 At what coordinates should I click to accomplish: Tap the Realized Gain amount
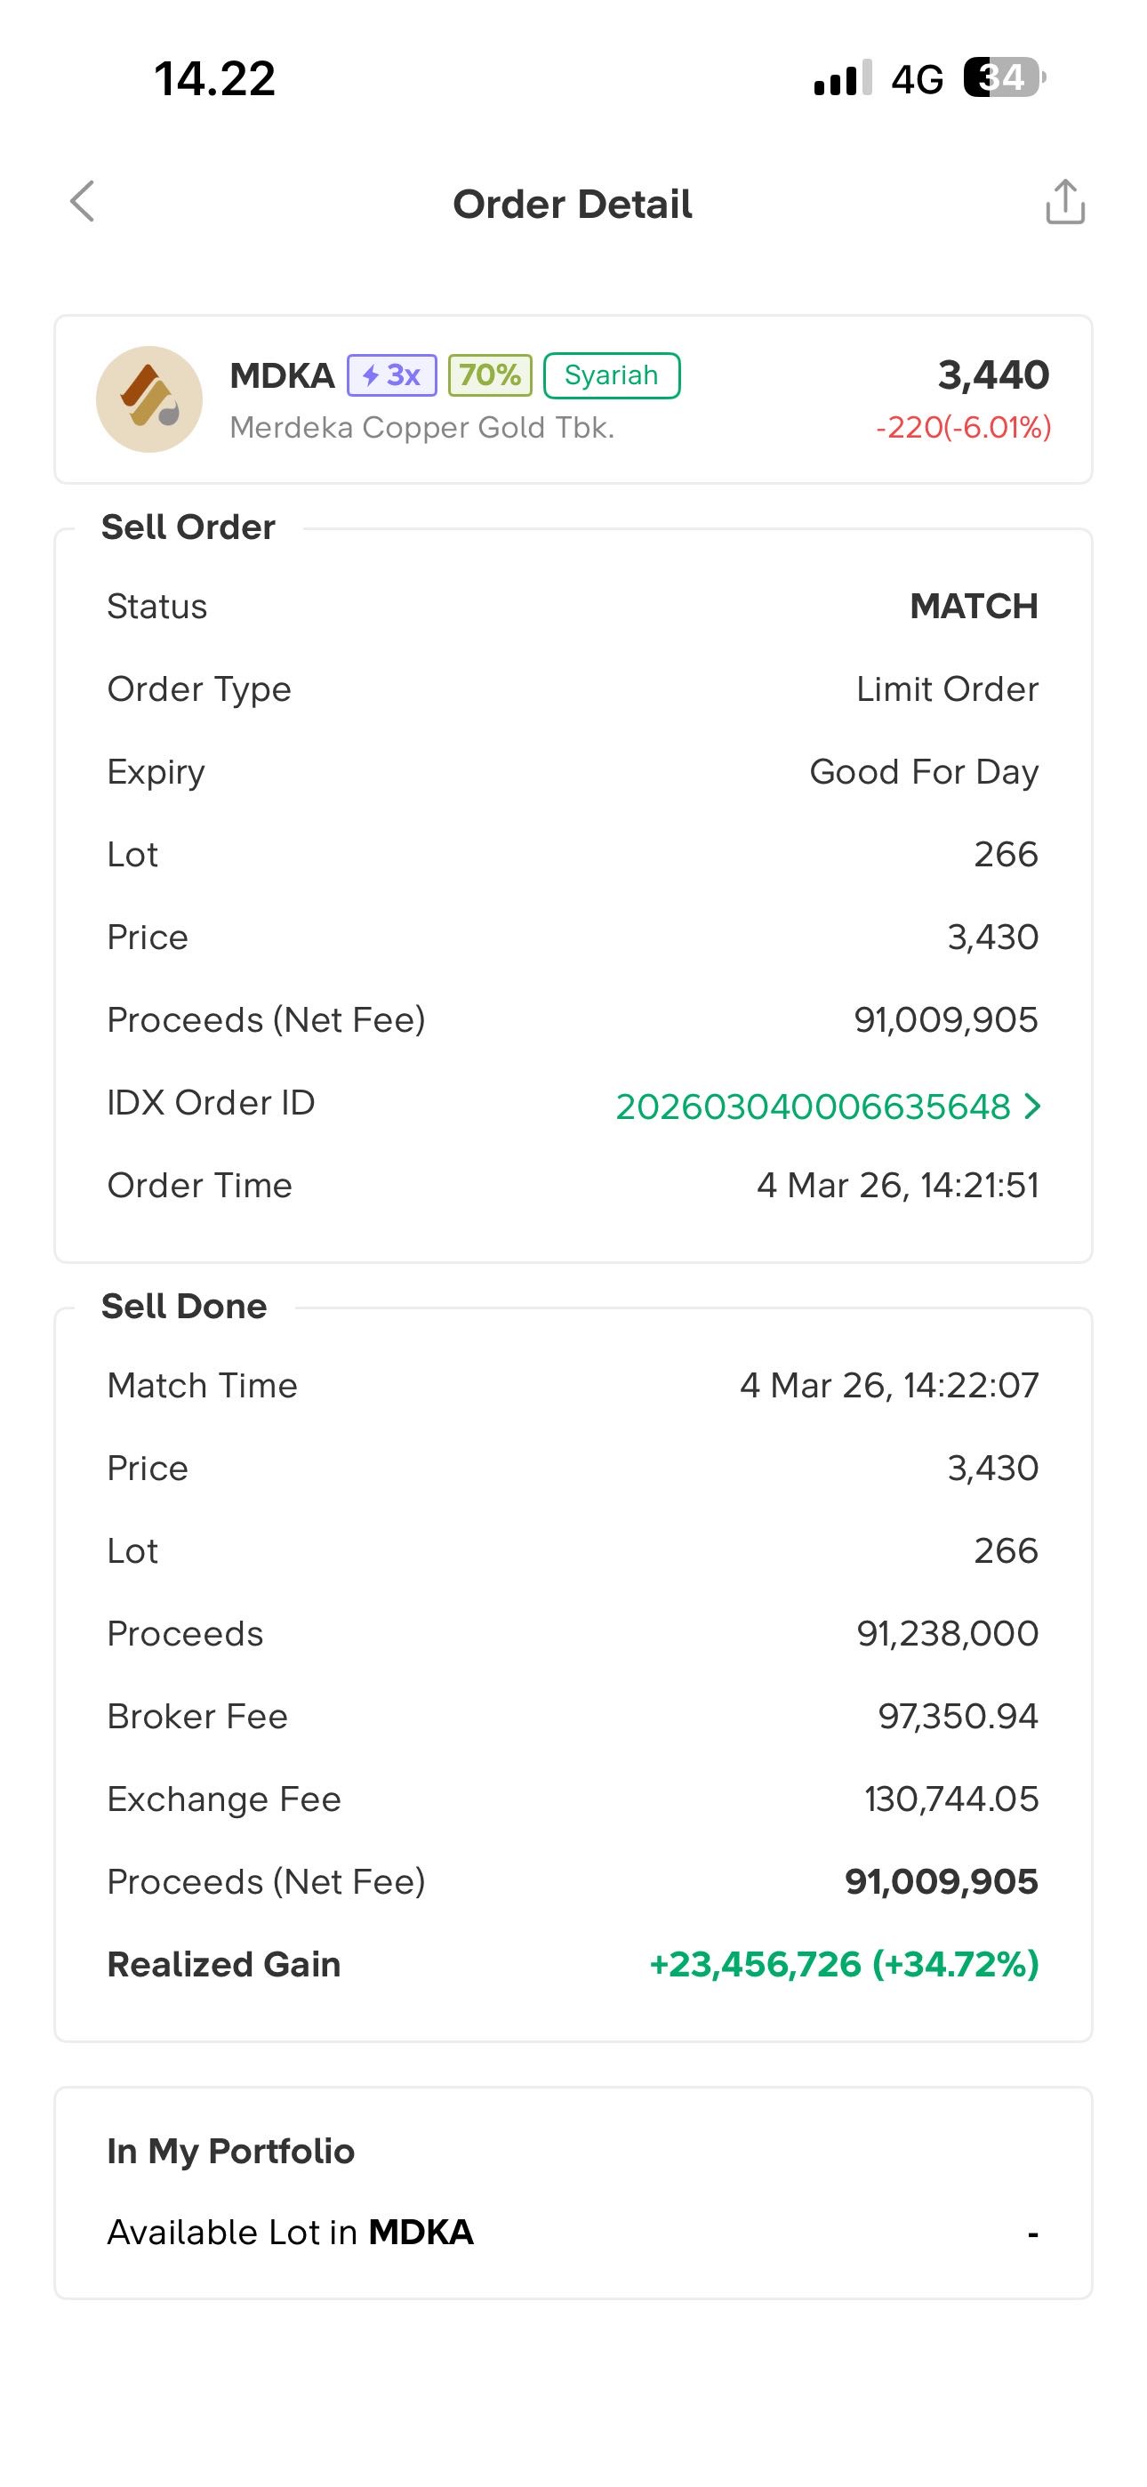click(x=844, y=1965)
